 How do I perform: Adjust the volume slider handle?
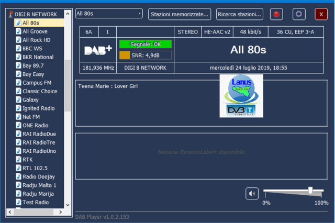click(310, 191)
